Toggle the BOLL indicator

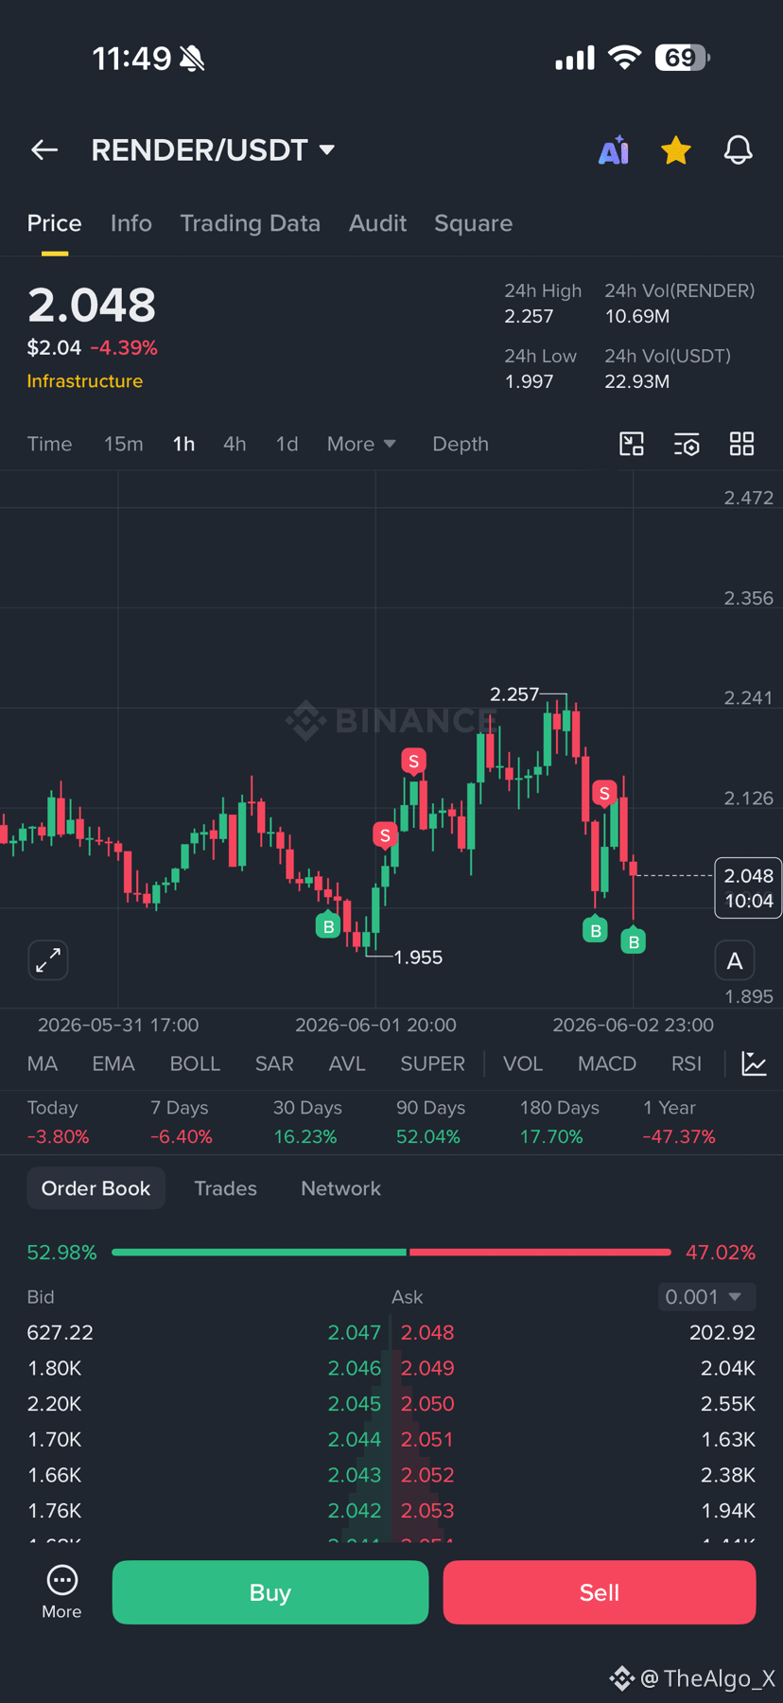195,1064
